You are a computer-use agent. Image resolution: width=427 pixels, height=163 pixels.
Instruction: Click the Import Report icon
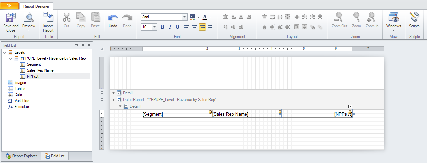(48, 17)
